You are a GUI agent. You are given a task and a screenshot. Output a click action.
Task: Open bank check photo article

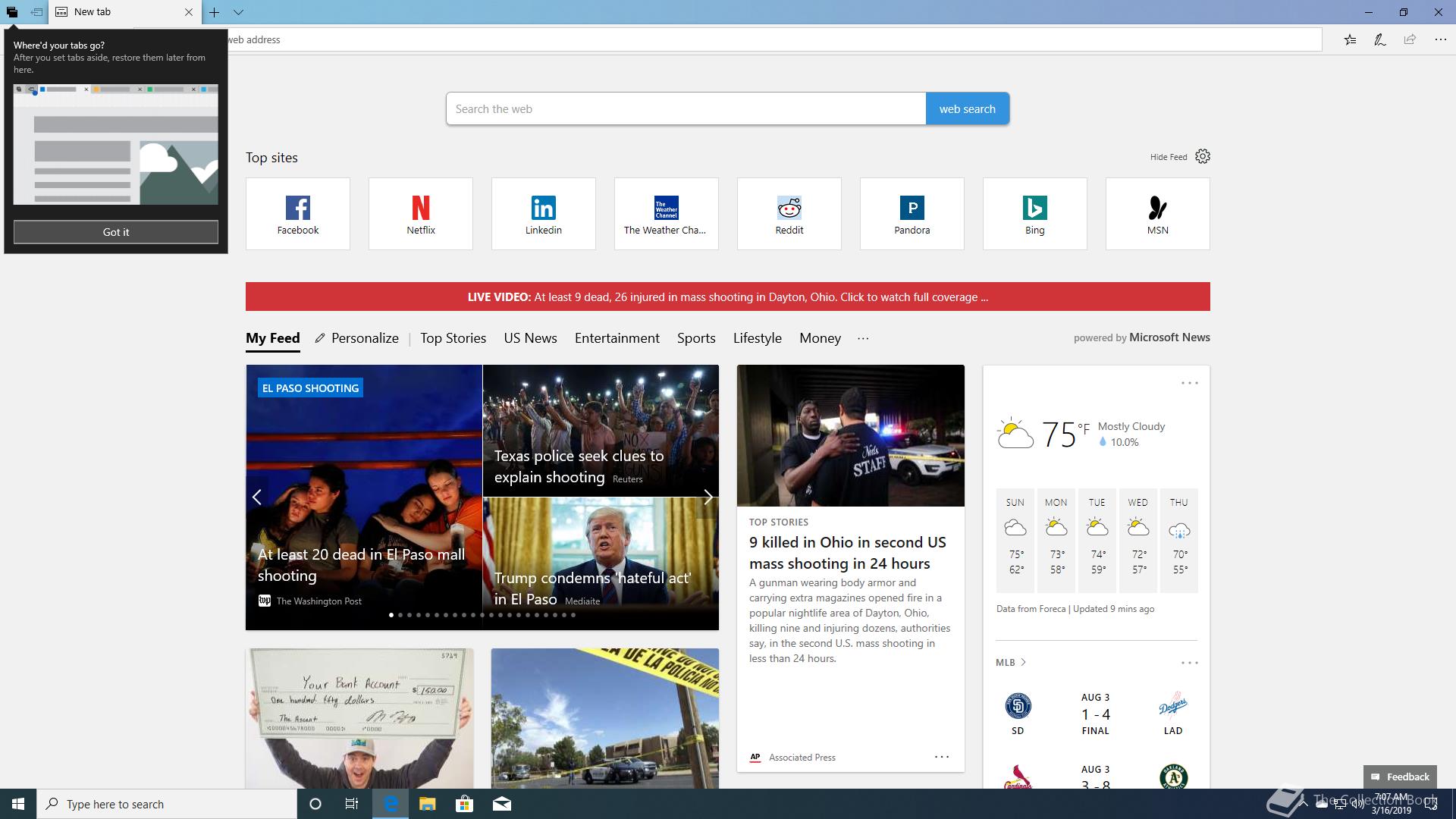pos(359,718)
